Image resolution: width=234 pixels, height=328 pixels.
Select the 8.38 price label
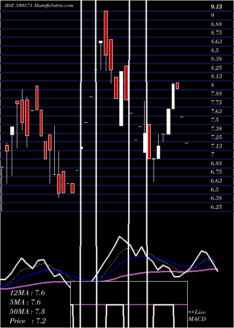(x=216, y=59)
